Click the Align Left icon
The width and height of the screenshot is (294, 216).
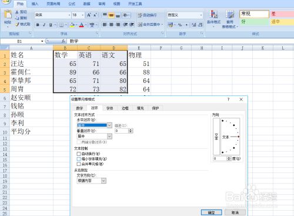click(x=105, y=25)
